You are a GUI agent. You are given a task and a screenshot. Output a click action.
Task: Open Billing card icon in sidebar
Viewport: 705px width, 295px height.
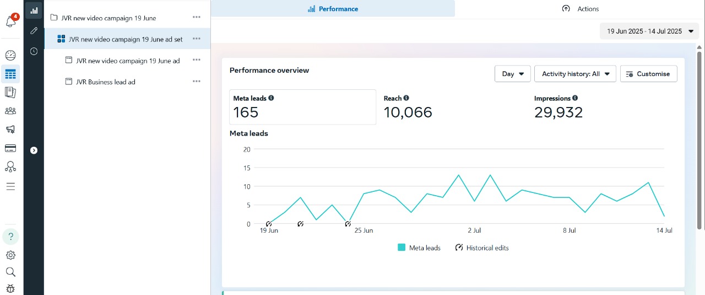click(10, 148)
